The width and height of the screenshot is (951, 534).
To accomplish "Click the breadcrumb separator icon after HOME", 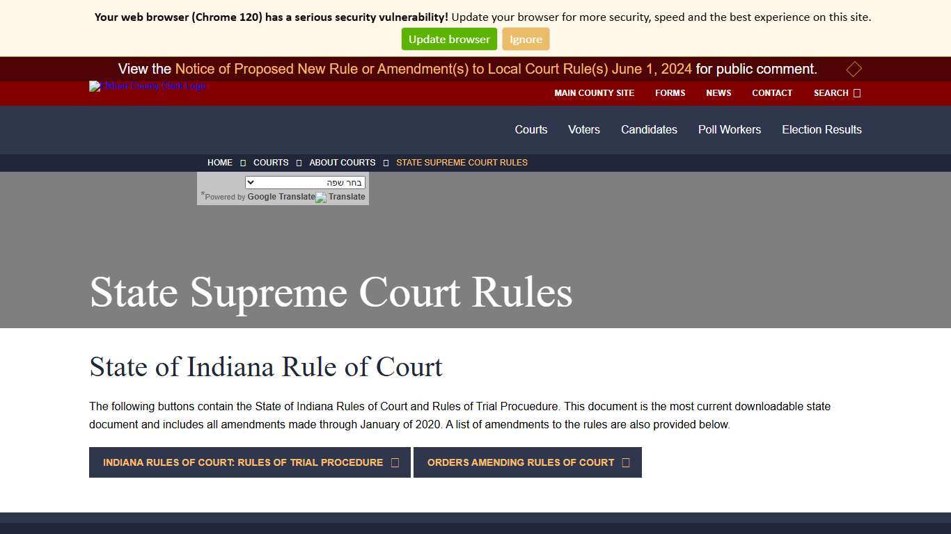I will pyautogui.click(x=243, y=162).
